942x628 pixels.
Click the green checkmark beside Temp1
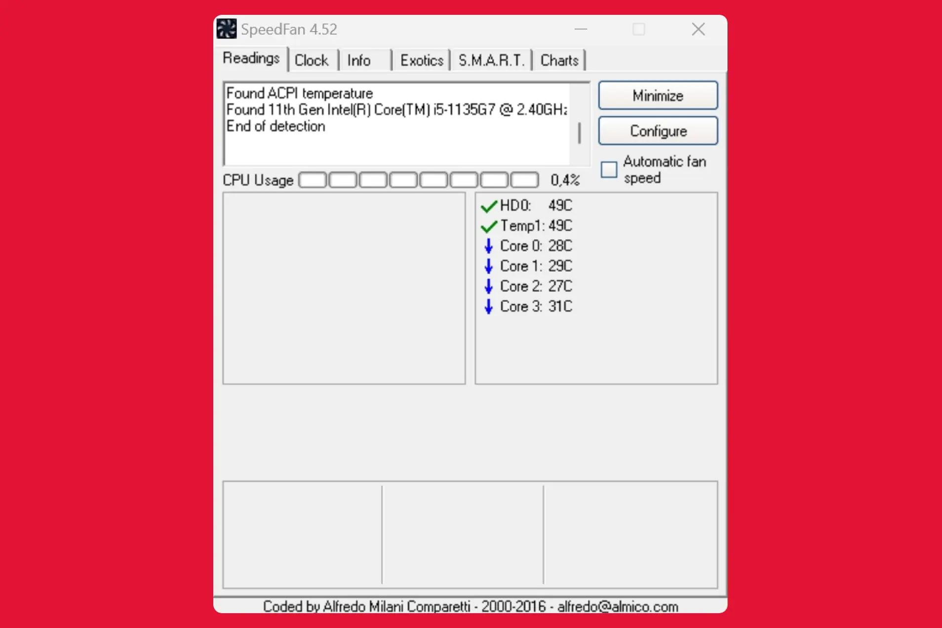tap(488, 226)
